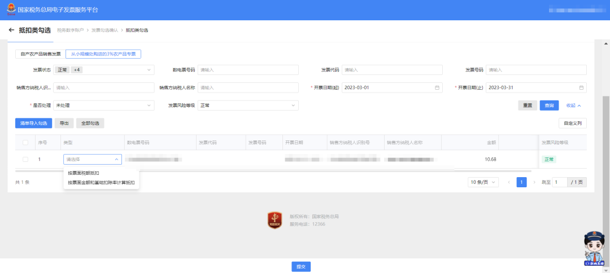The width and height of the screenshot is (610, 273).
Task: Click the footer tax emblem badge
Action: coord(274,220)
